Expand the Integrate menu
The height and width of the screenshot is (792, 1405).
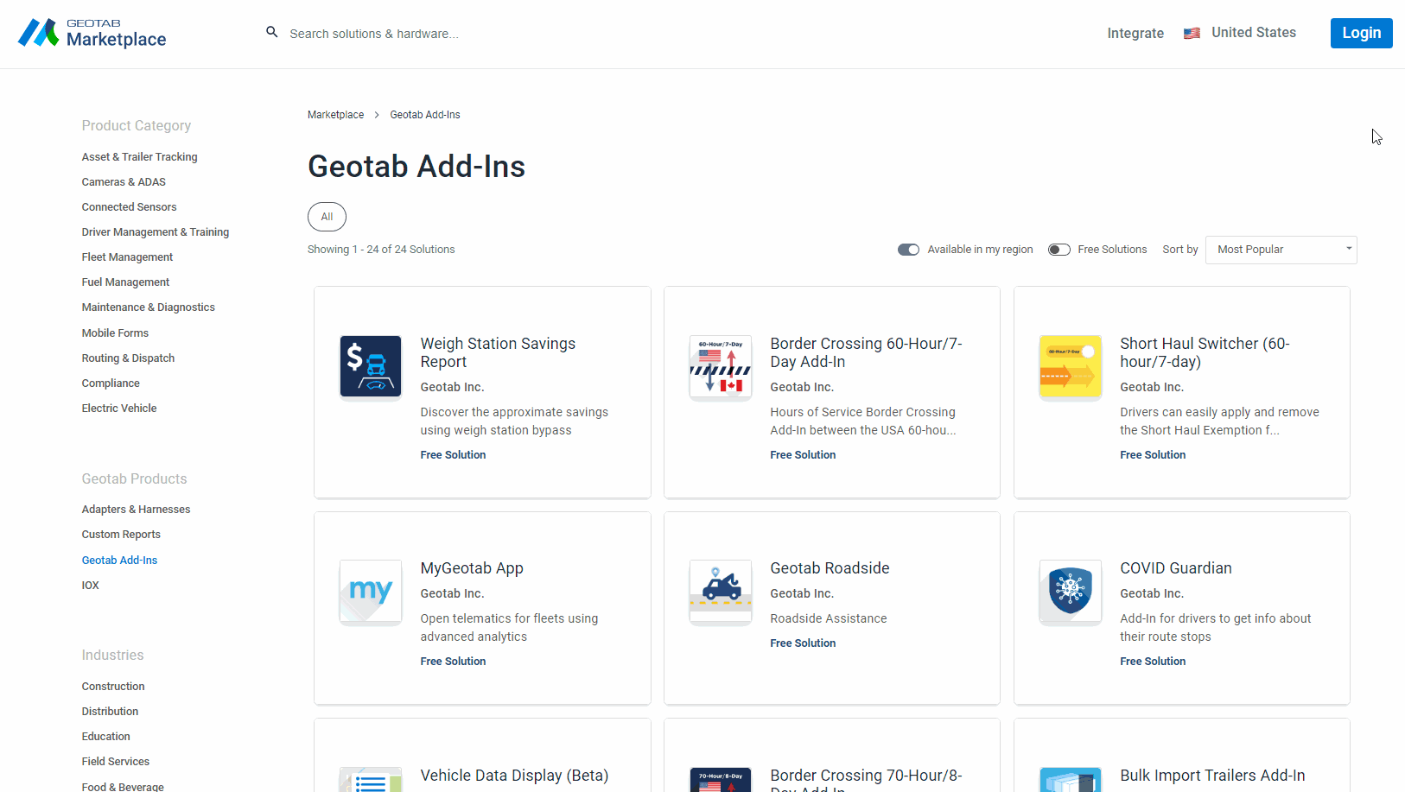pos(1135,33)
